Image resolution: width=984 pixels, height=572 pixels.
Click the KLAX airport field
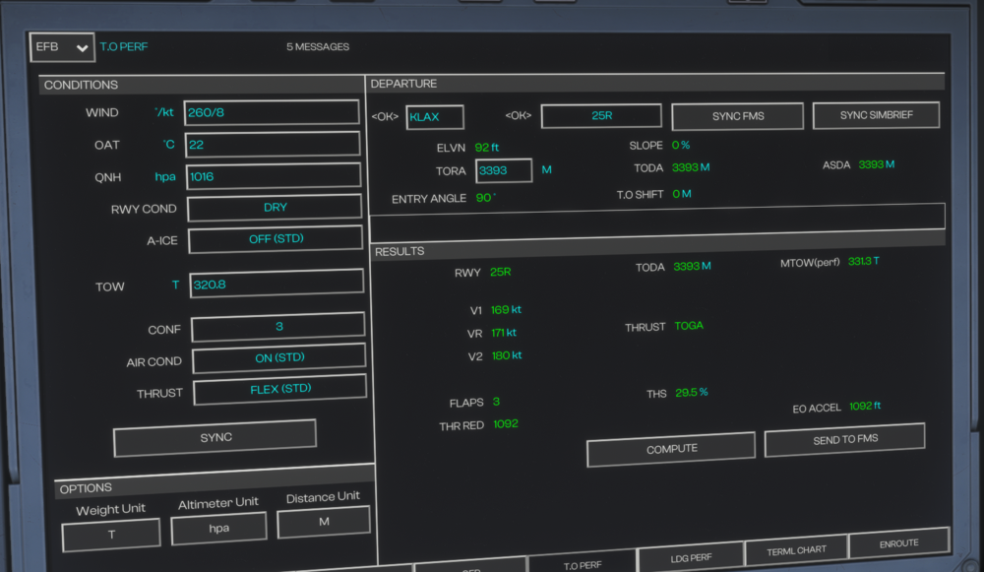click(x=434, y=117)
